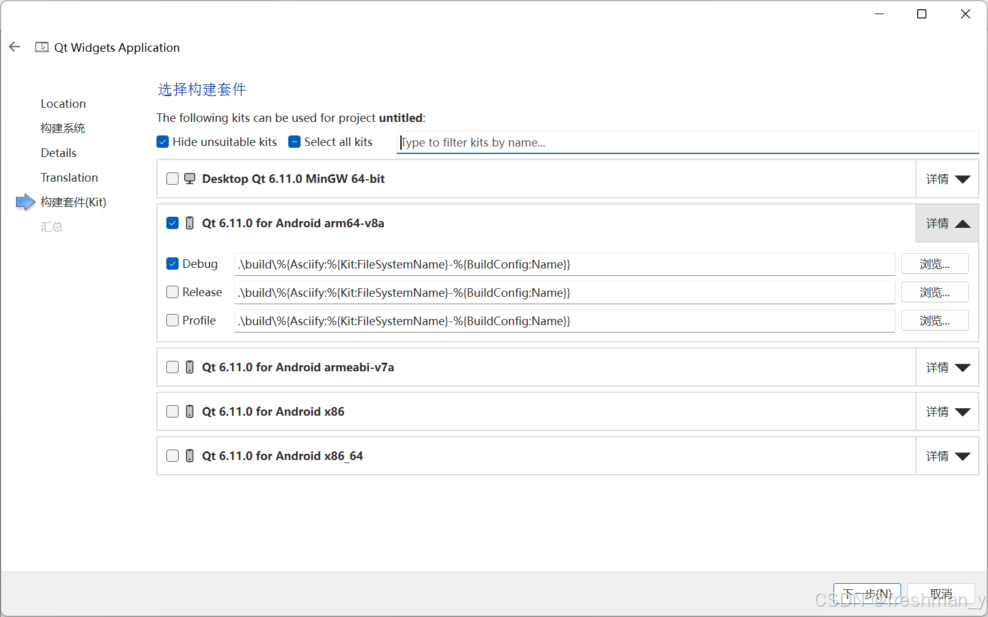Browse for the Release build directory
This screenshot has width=988, height=617.
[x=935, y=292]
